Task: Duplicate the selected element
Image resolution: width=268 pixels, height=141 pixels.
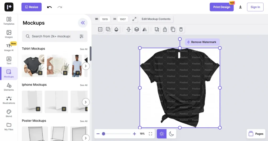Action: [x=173, y=29]
